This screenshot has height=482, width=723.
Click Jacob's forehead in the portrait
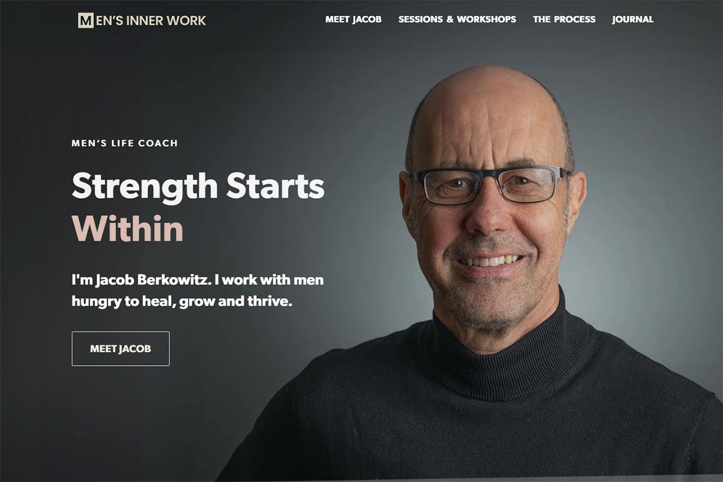[488, 124]
